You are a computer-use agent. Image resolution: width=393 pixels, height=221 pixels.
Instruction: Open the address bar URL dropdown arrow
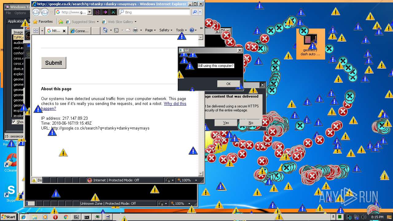coord(90,12)
